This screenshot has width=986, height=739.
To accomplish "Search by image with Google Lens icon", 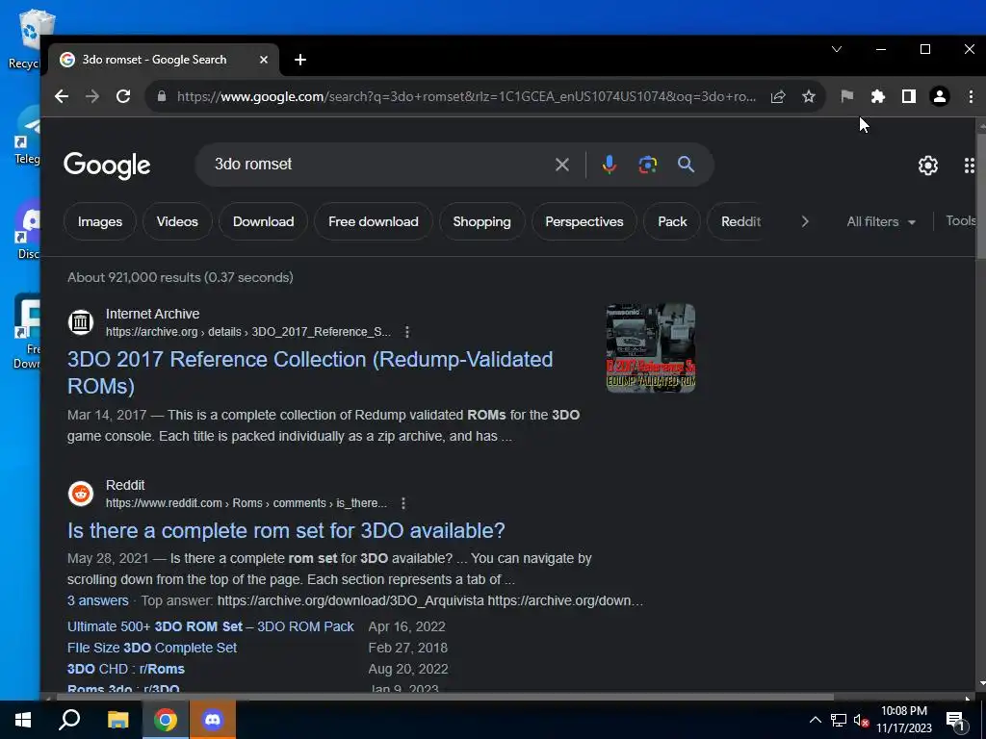I will pyautogui.click(x=648, y=165).
